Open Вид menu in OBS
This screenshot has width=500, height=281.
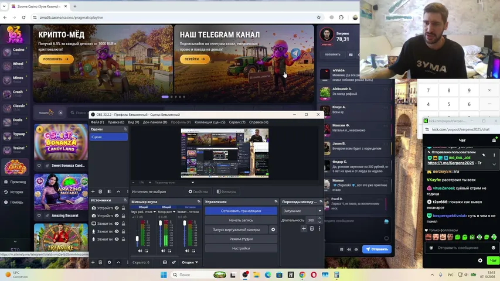coord(133,122)
